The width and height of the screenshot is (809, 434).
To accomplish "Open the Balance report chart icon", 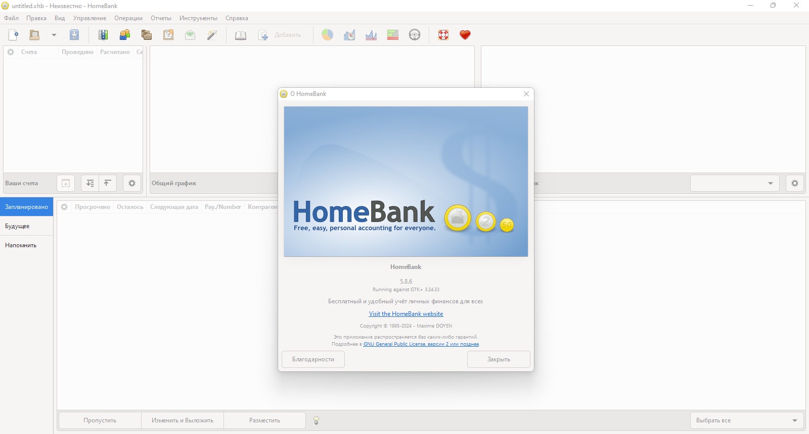I will (x=371, y=35).
